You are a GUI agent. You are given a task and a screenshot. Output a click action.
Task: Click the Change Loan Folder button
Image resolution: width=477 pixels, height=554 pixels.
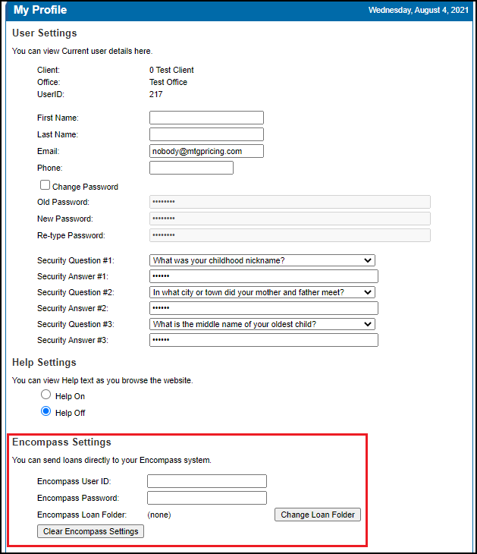pos(318,515)
